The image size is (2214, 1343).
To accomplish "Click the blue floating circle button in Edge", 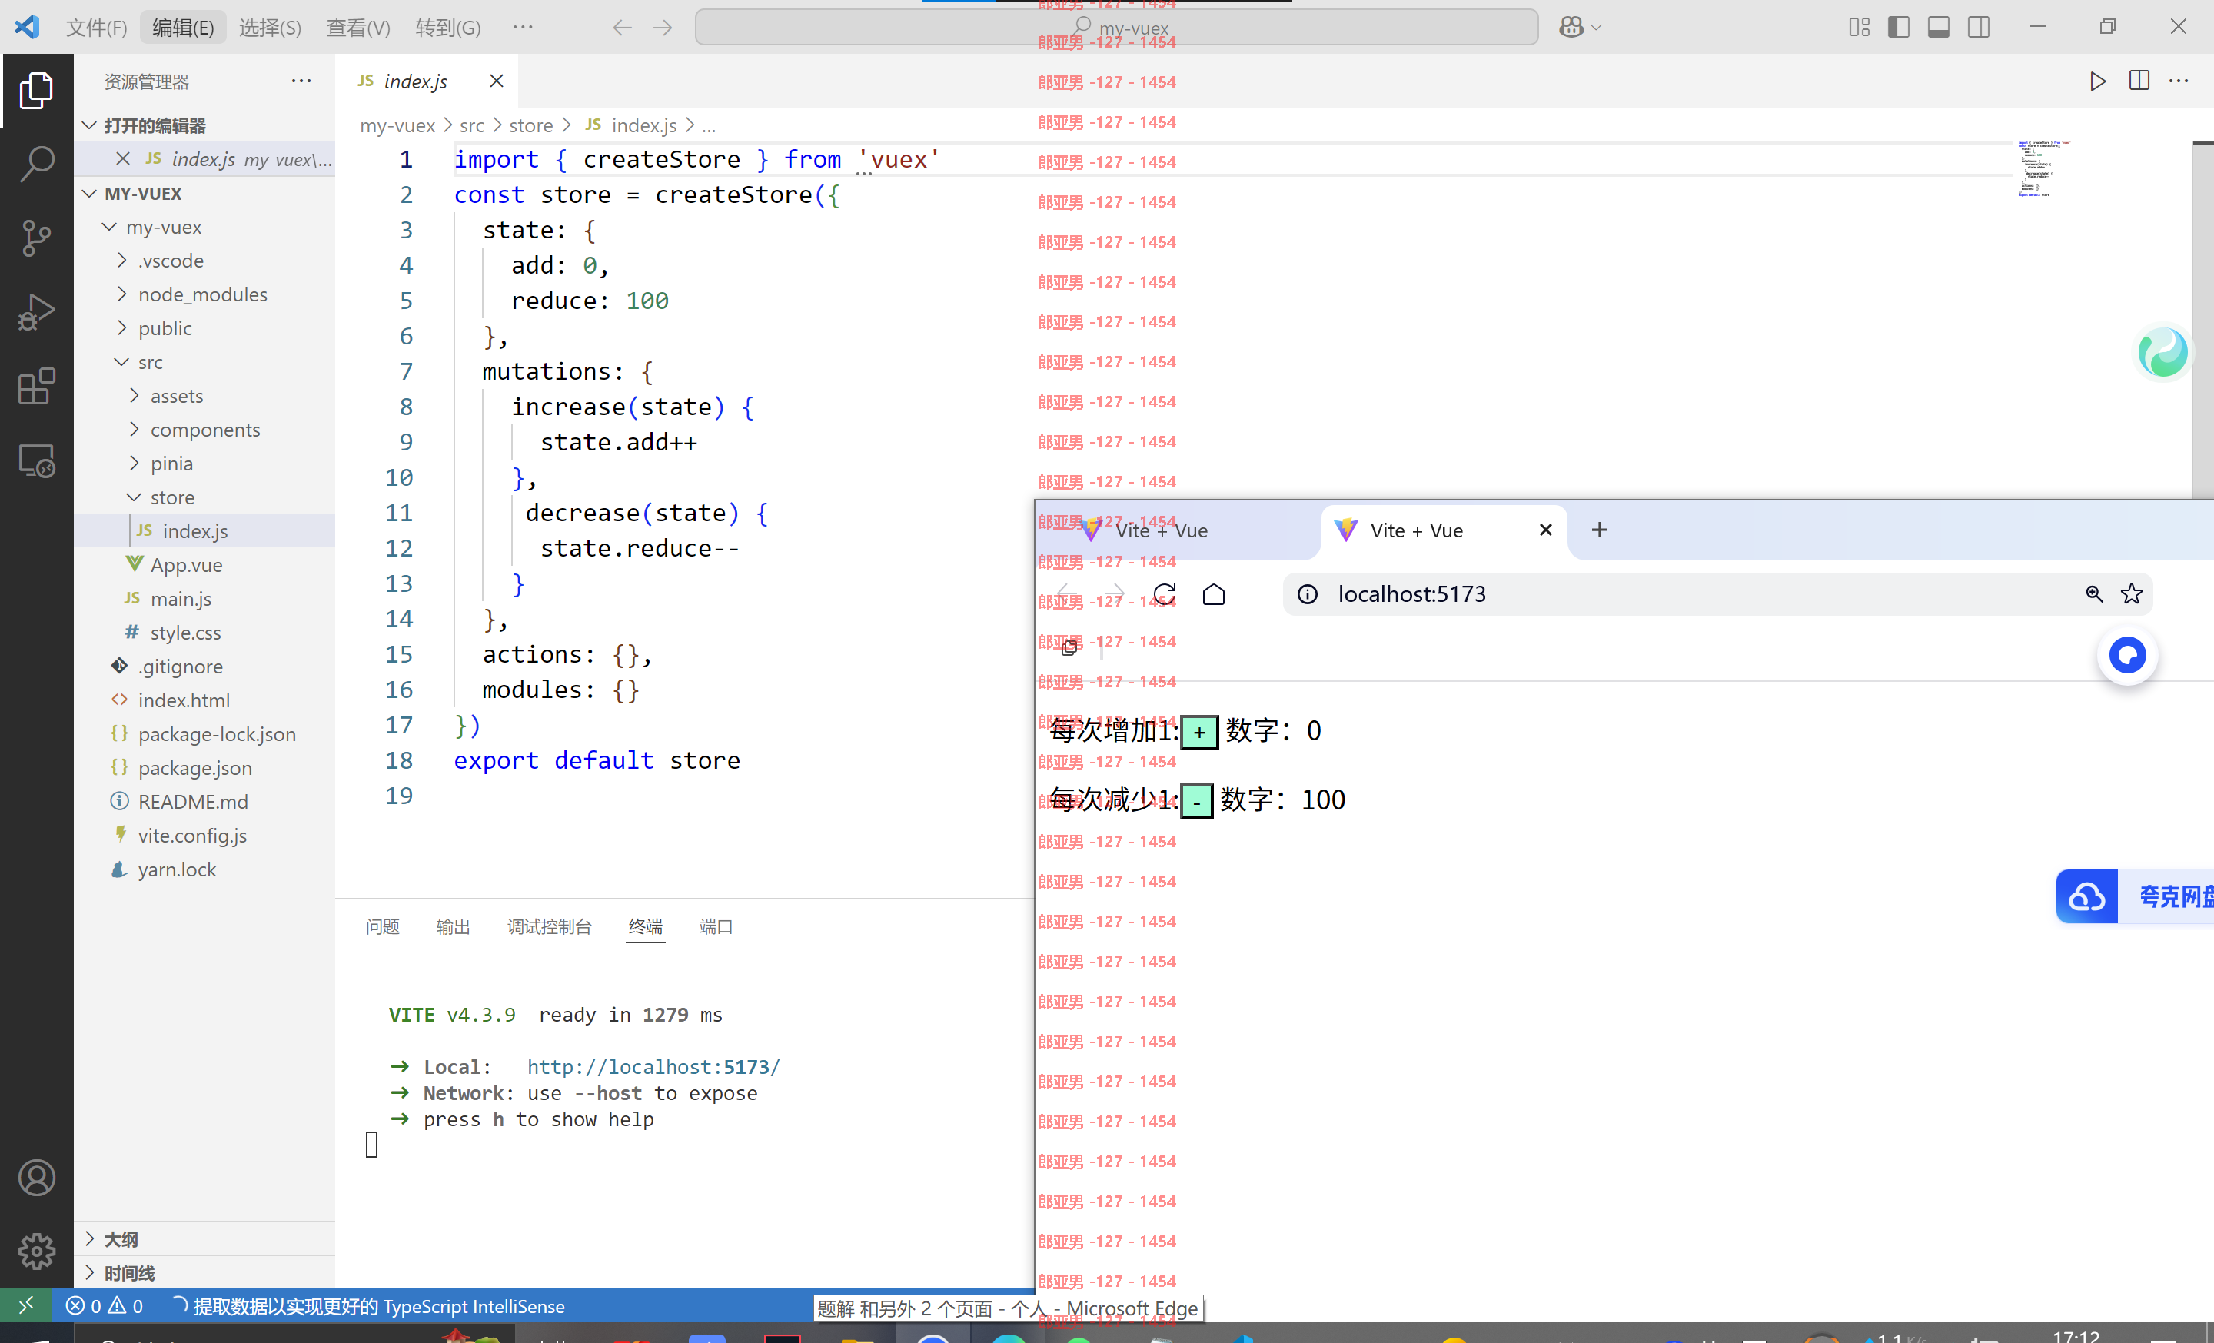I will click(x=2127, y=655).
